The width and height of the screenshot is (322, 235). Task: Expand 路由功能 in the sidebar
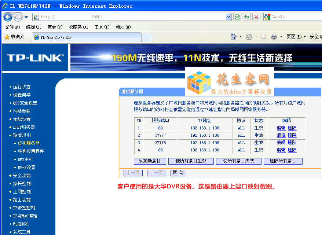click(x=22, y=200)
